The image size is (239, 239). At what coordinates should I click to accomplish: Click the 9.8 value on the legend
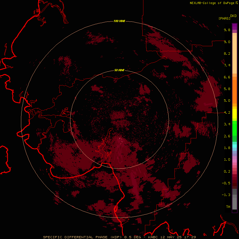(x=227, y=30)
